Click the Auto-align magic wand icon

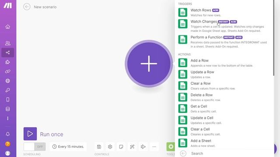tap(132, 147)
